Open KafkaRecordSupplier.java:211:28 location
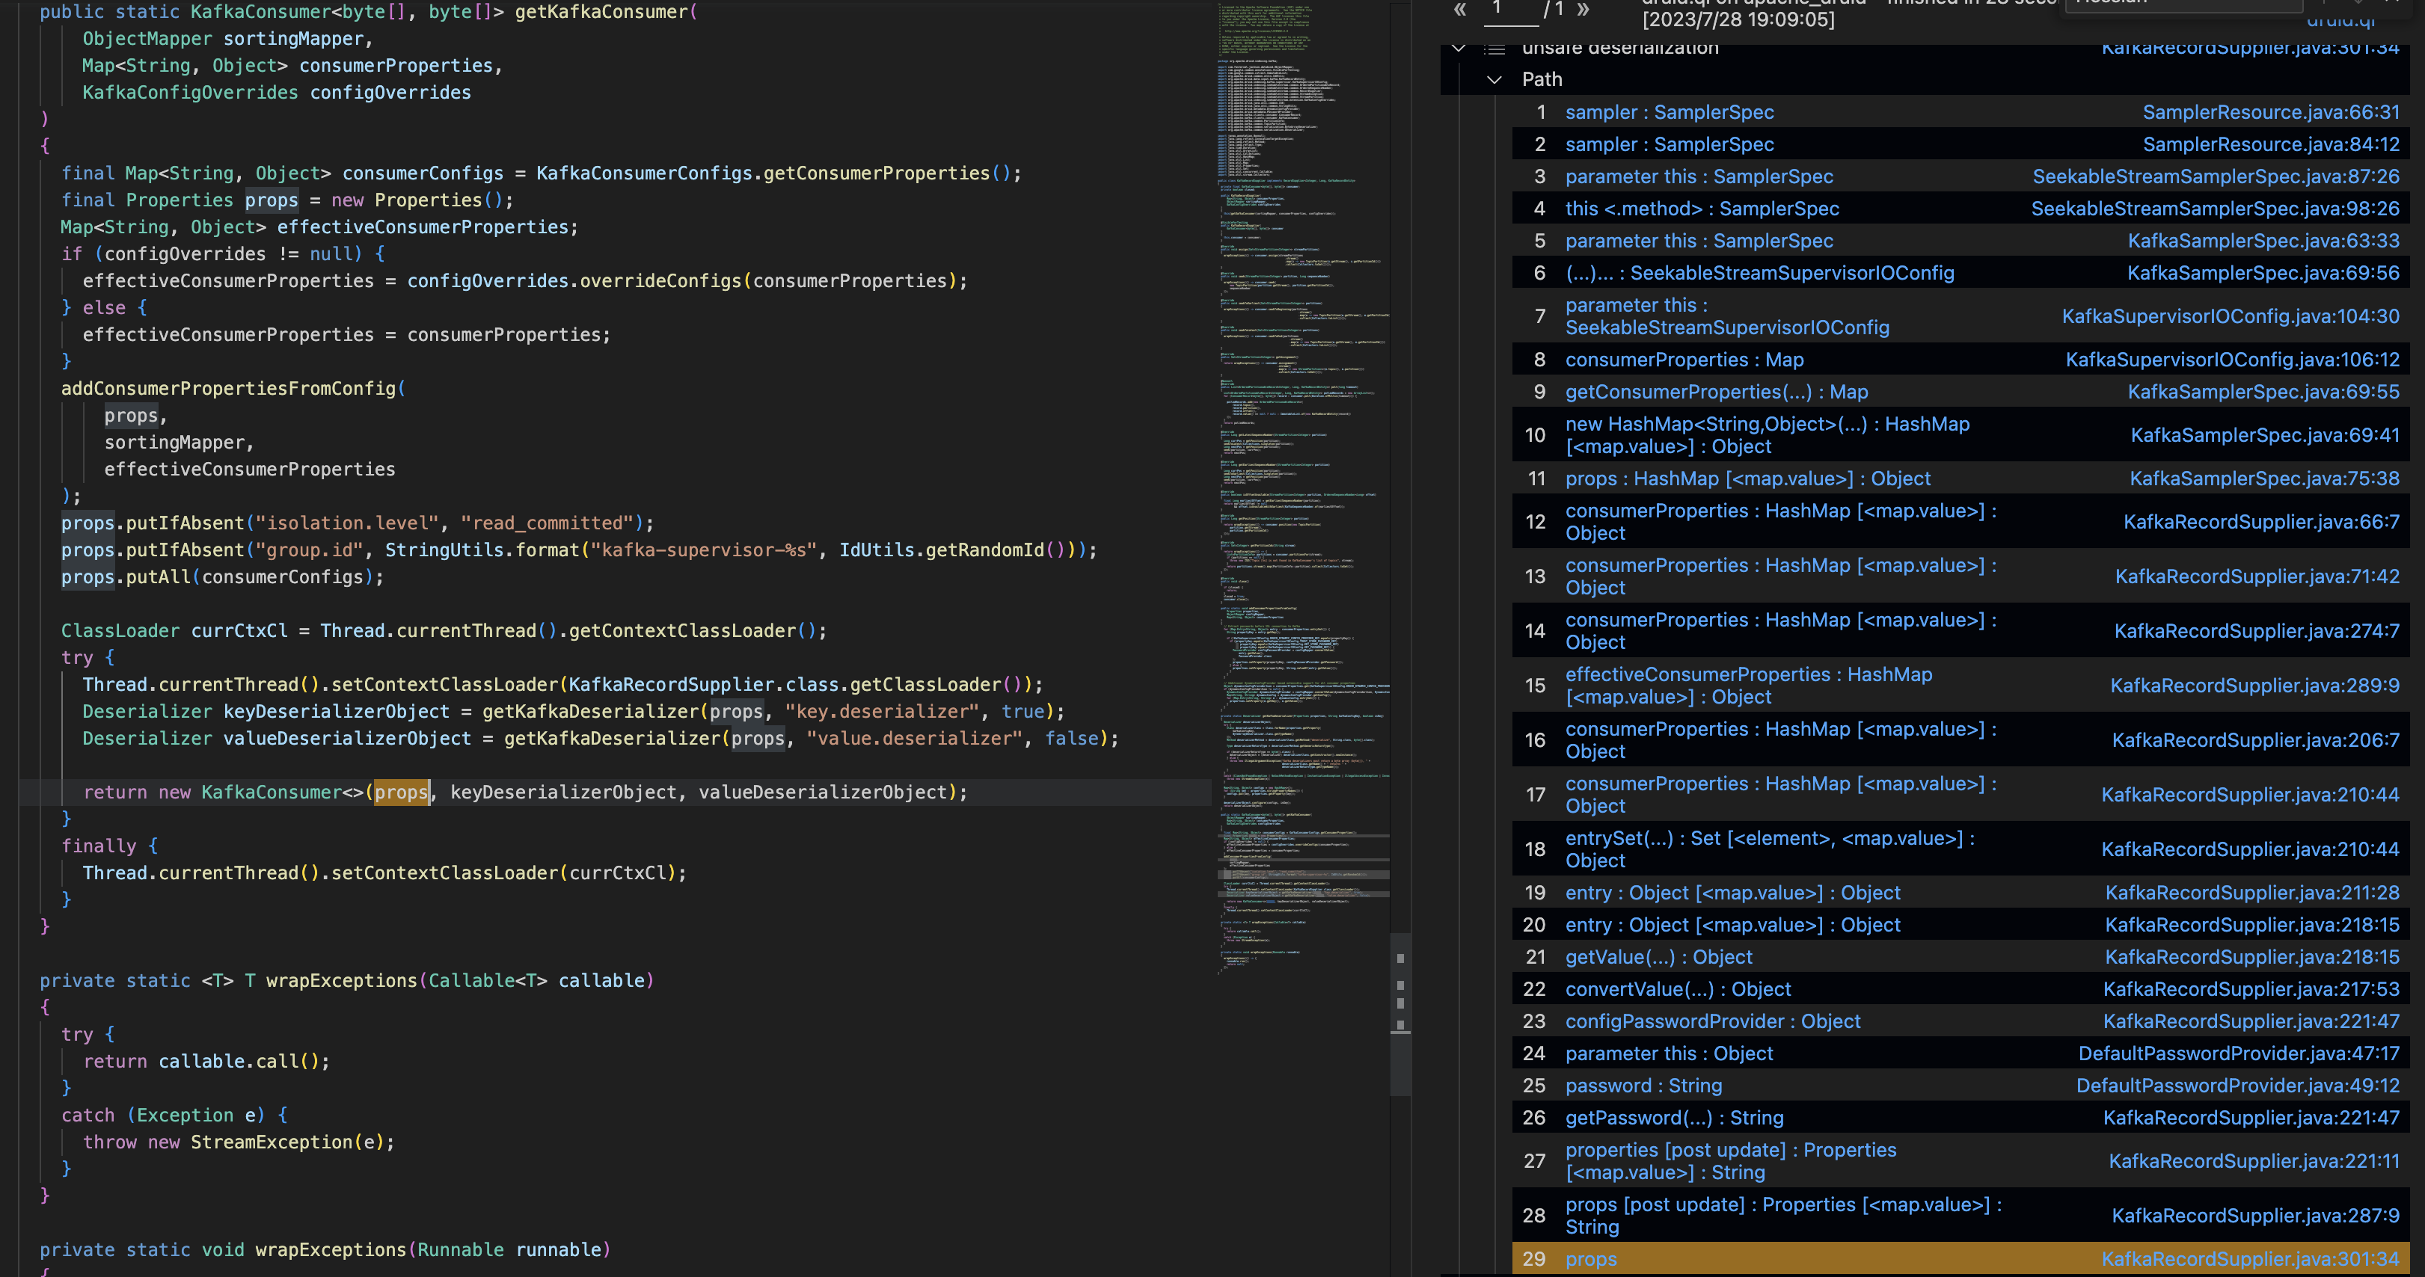This screenshot has height=1277, width=2425. tap(2251, 892)
